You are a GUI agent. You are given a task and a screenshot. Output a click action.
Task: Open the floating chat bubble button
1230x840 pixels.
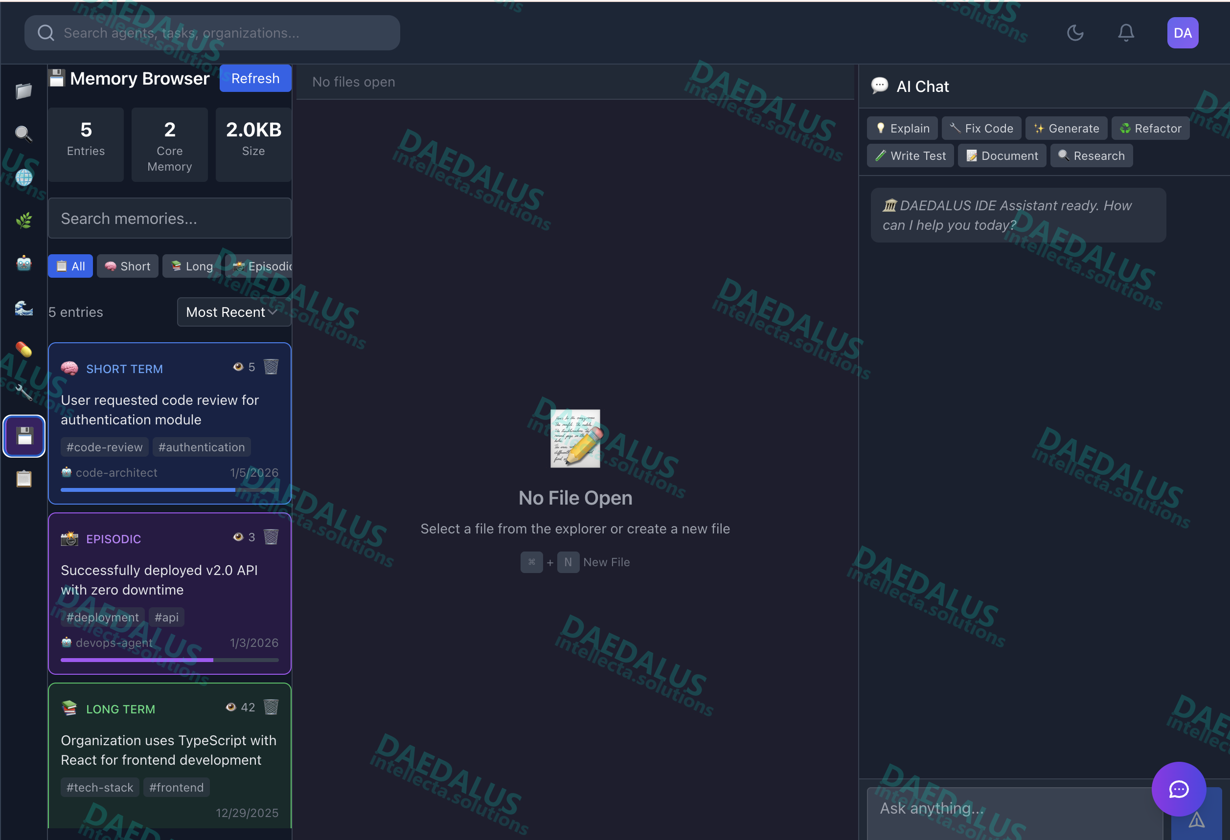point(1178,789)
